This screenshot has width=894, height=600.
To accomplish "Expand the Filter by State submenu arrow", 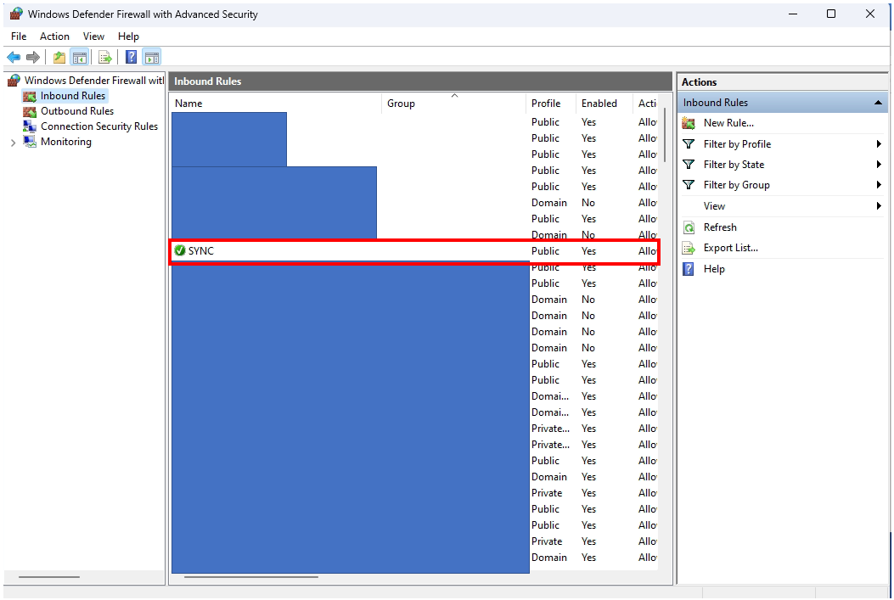I will tap(879, 165).
